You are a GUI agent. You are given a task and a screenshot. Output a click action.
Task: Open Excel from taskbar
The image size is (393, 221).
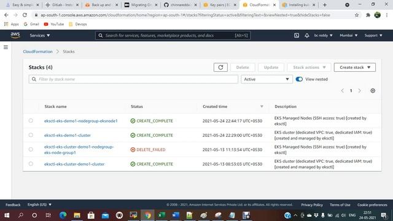click(x=161, y=215)
